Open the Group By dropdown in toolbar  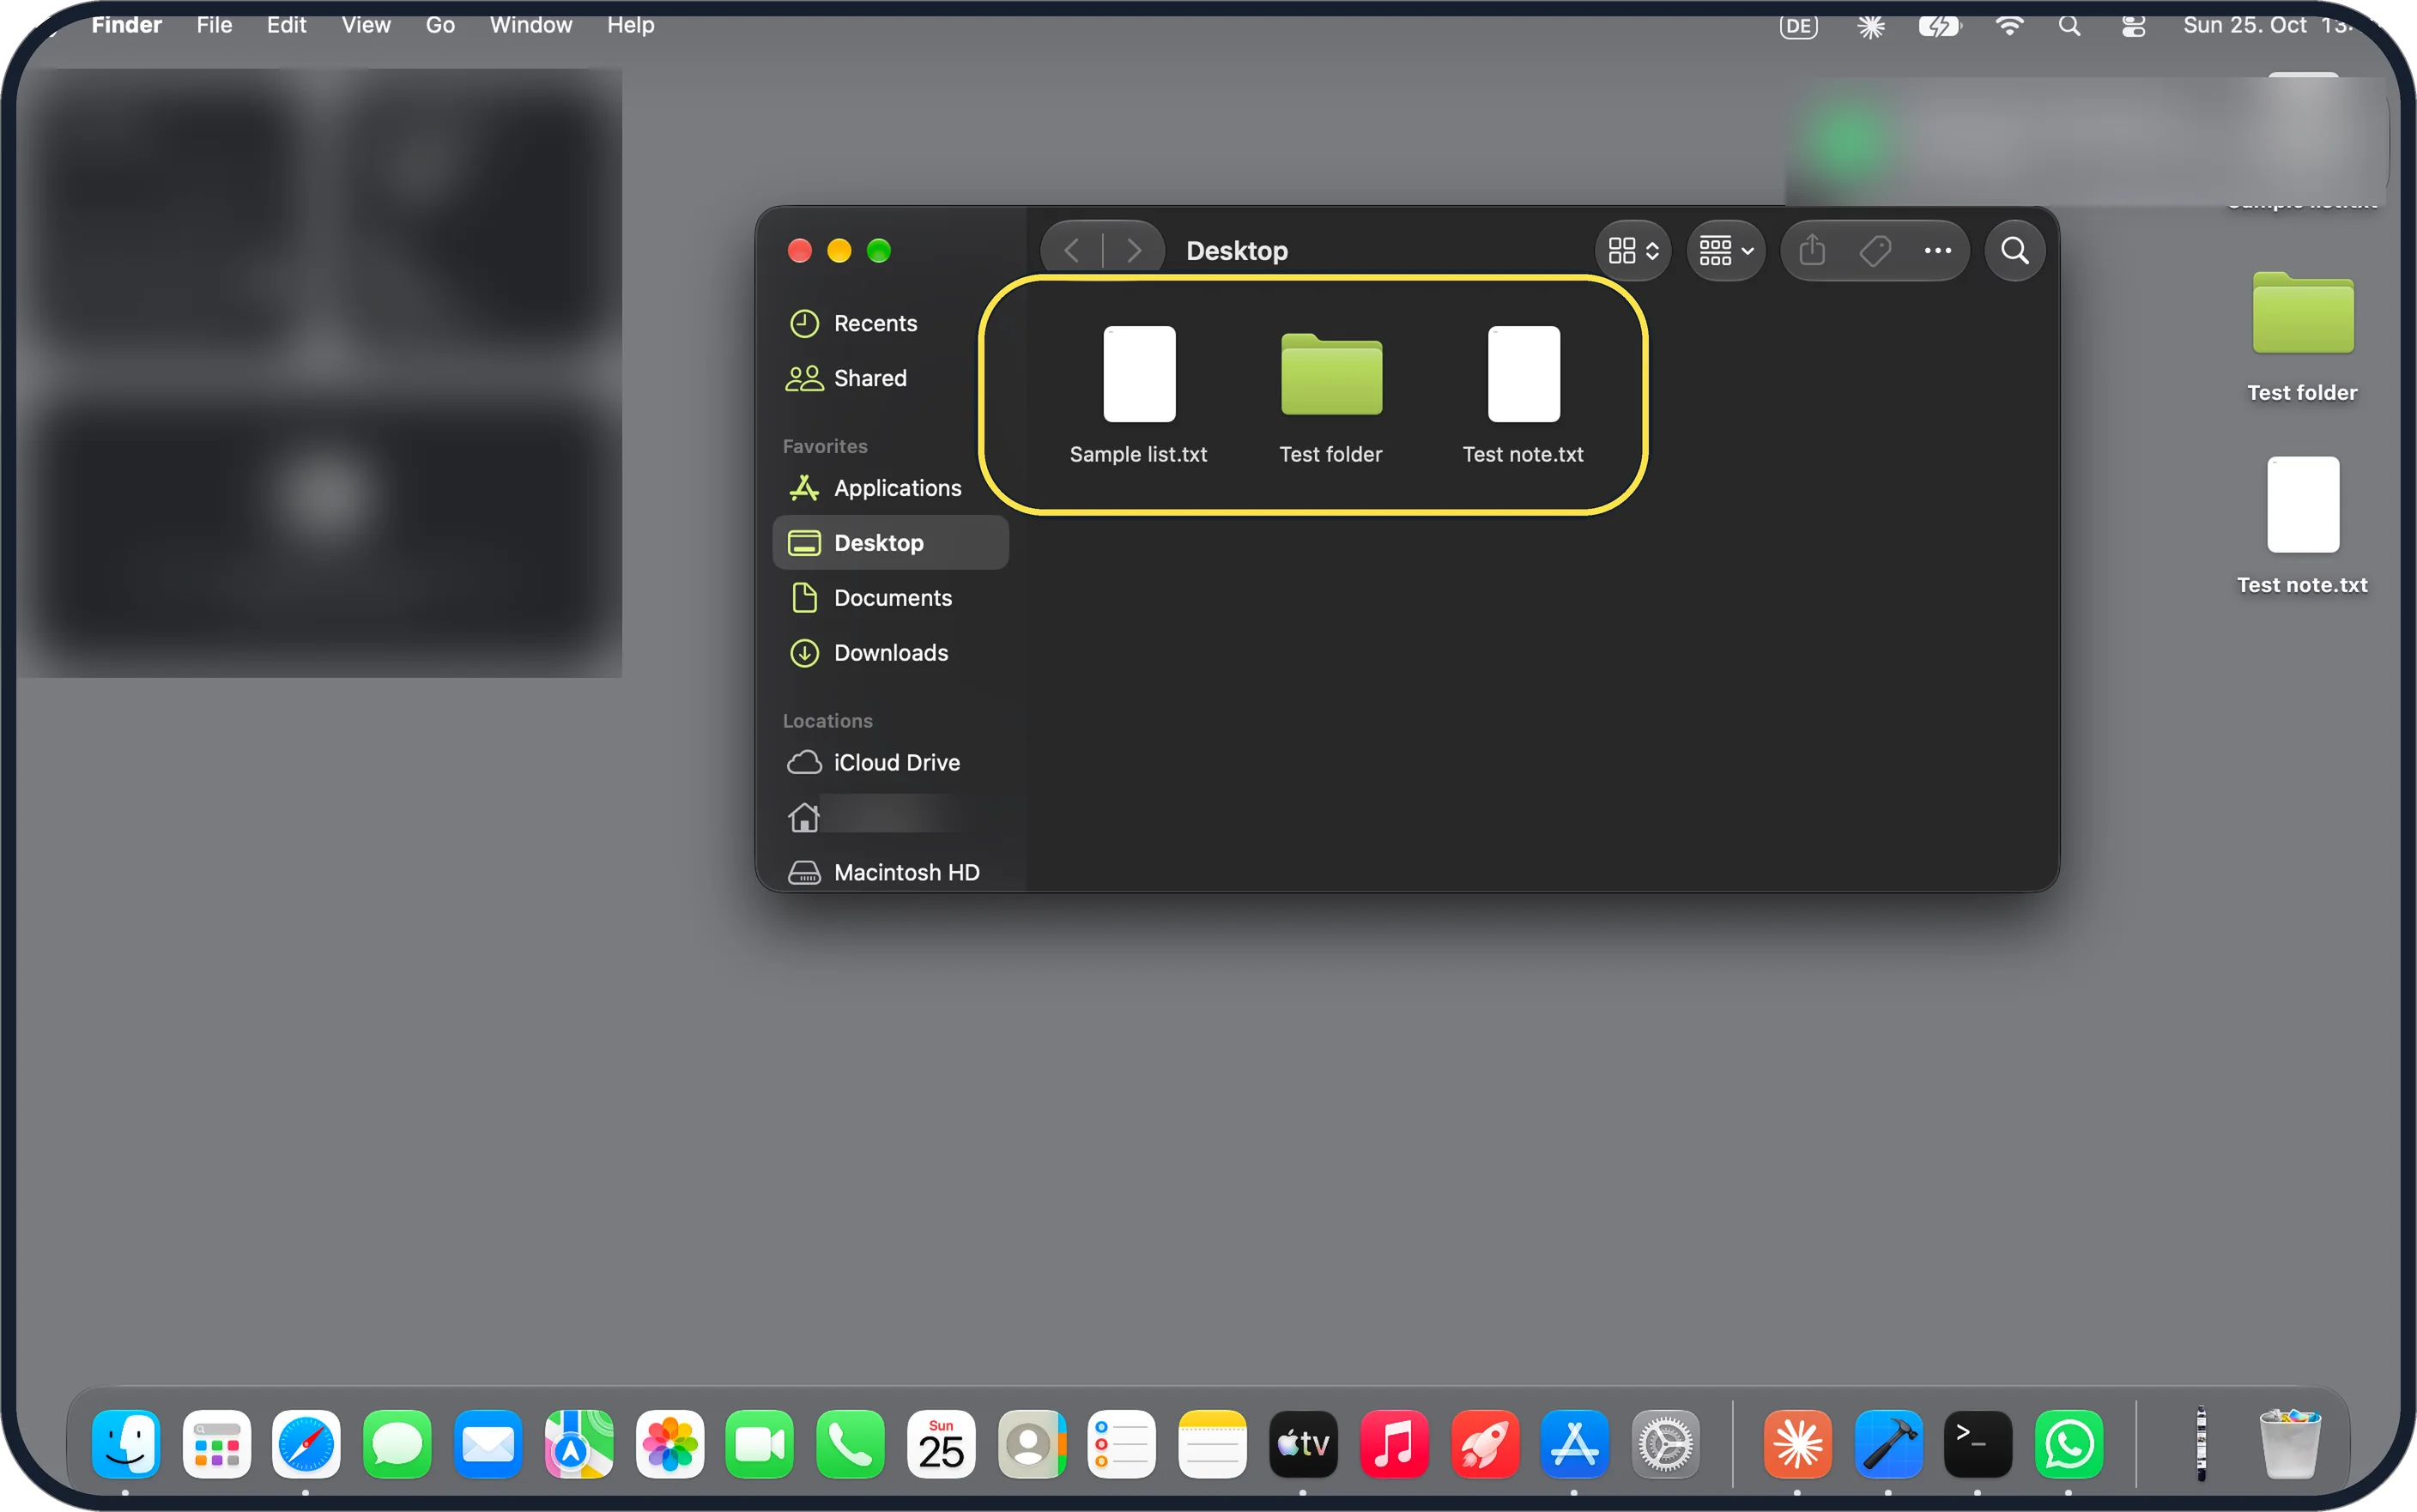(x=1726, y=250)
